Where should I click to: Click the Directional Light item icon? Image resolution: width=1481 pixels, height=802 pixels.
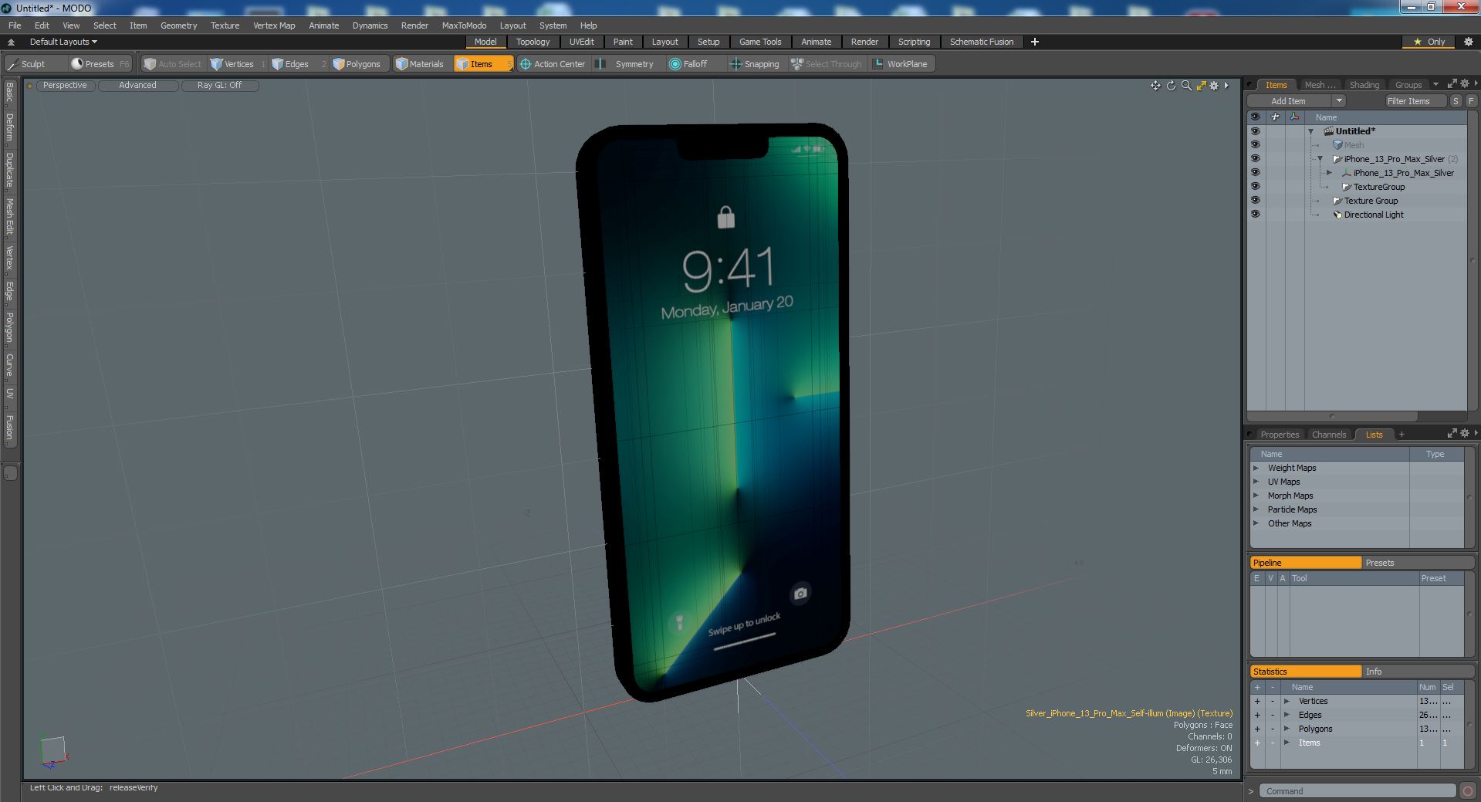coord(1337,215)
